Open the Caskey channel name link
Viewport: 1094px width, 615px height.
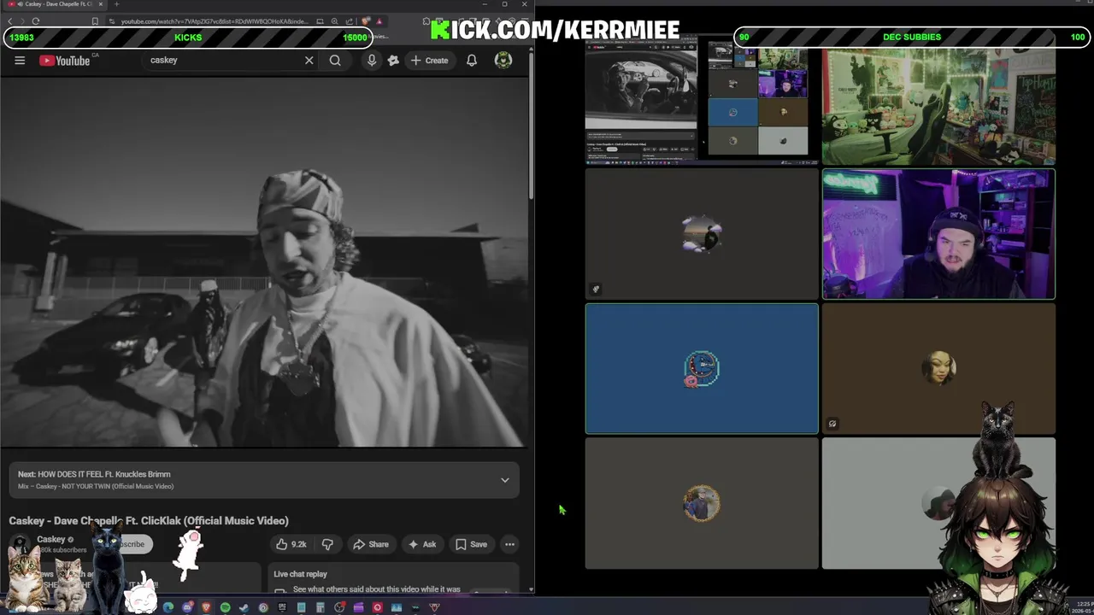tap(51, 540)
